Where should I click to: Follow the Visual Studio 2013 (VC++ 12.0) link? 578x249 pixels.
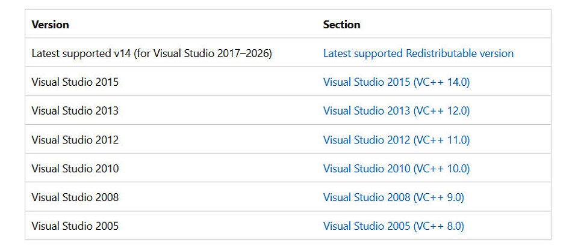pos(396,111)
